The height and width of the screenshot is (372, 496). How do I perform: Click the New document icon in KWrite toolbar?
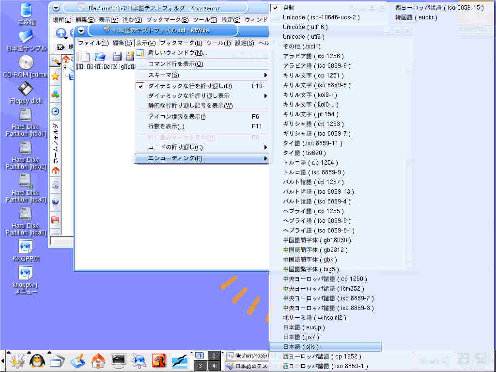[85, 57]
